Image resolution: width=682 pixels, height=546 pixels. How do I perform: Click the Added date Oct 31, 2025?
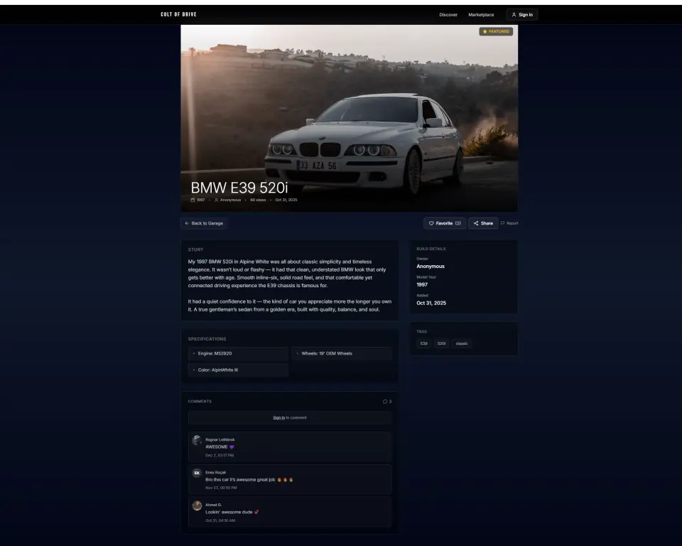coord(431,303)
